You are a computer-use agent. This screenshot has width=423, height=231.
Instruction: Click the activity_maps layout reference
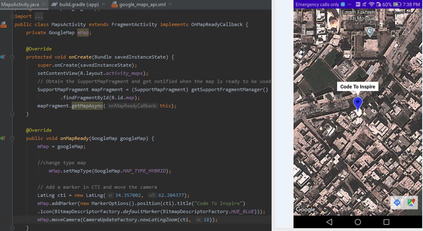(124, 73)
